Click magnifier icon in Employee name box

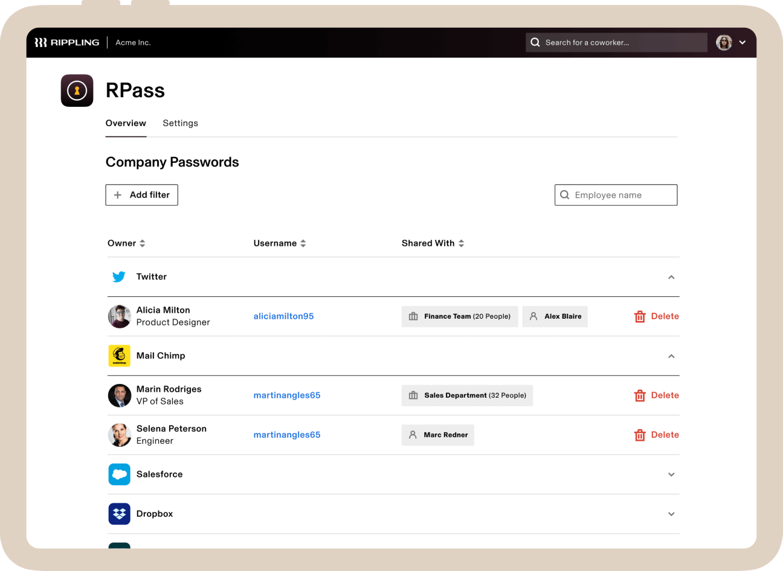point(565,195)
